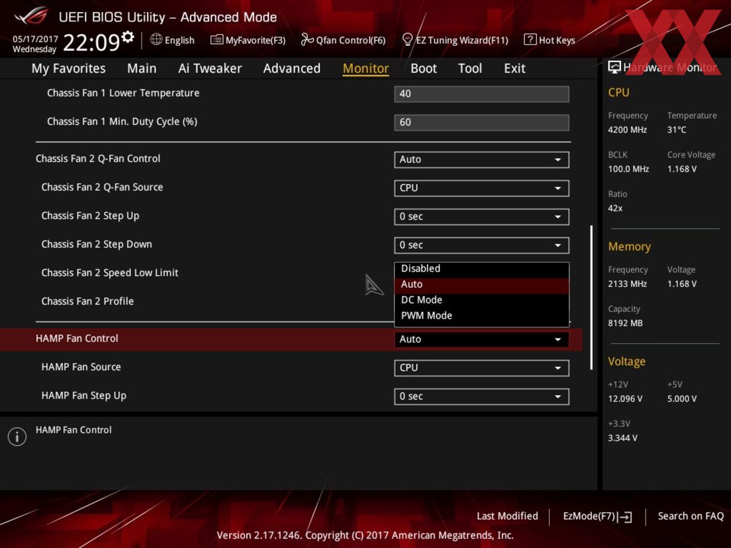This screenshot has width=731, height=548.
Task: Click the Memory section heading
Action: click(x=629, y=247)
